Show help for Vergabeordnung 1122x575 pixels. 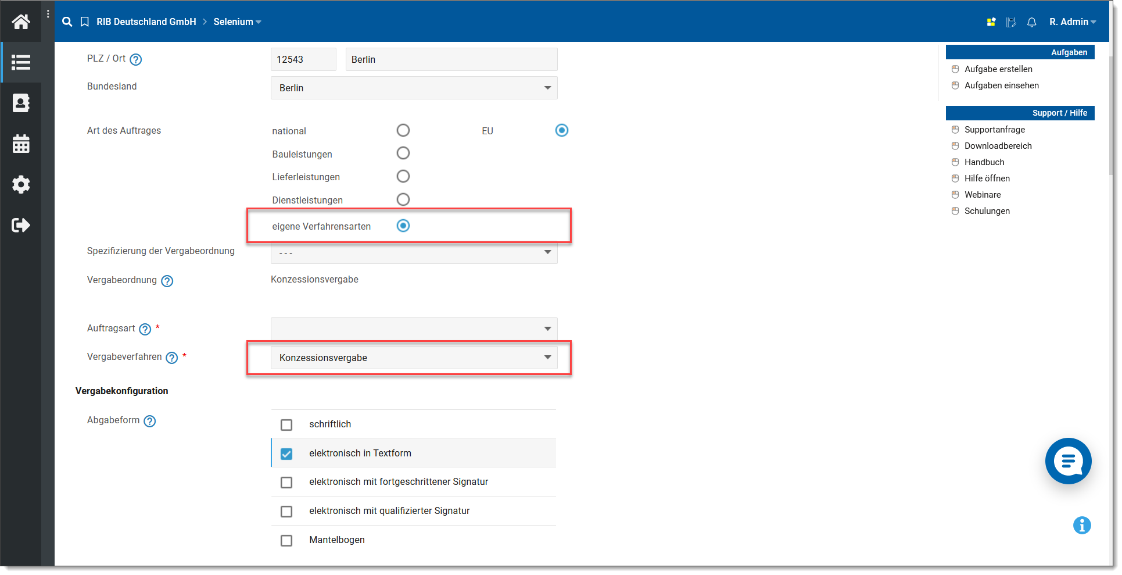pyautogui.click(x=167, y=281)
